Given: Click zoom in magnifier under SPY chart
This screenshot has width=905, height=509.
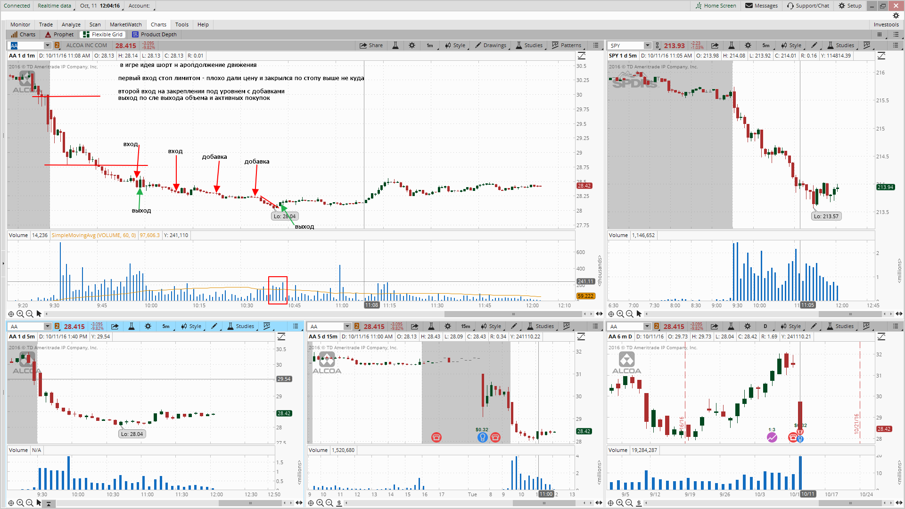Looking at the screenshot, I should click(x=620, y=314).
